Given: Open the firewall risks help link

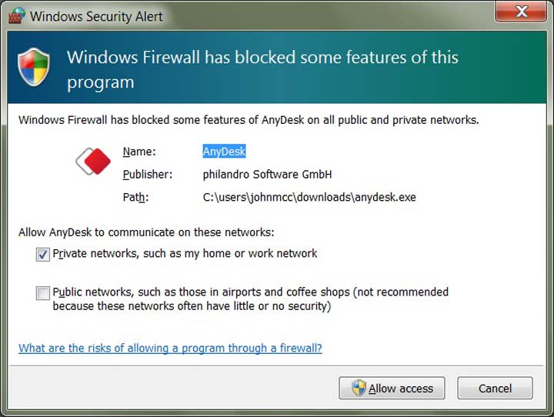Looking at the screenshot, I should click(x=170, y=349).
